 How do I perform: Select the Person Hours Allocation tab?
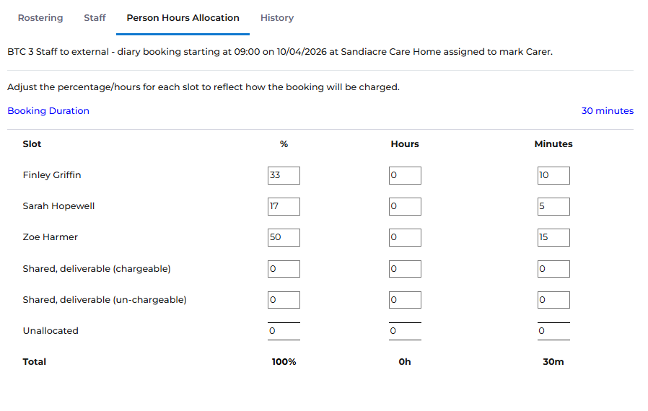click(x=183, y=18)
